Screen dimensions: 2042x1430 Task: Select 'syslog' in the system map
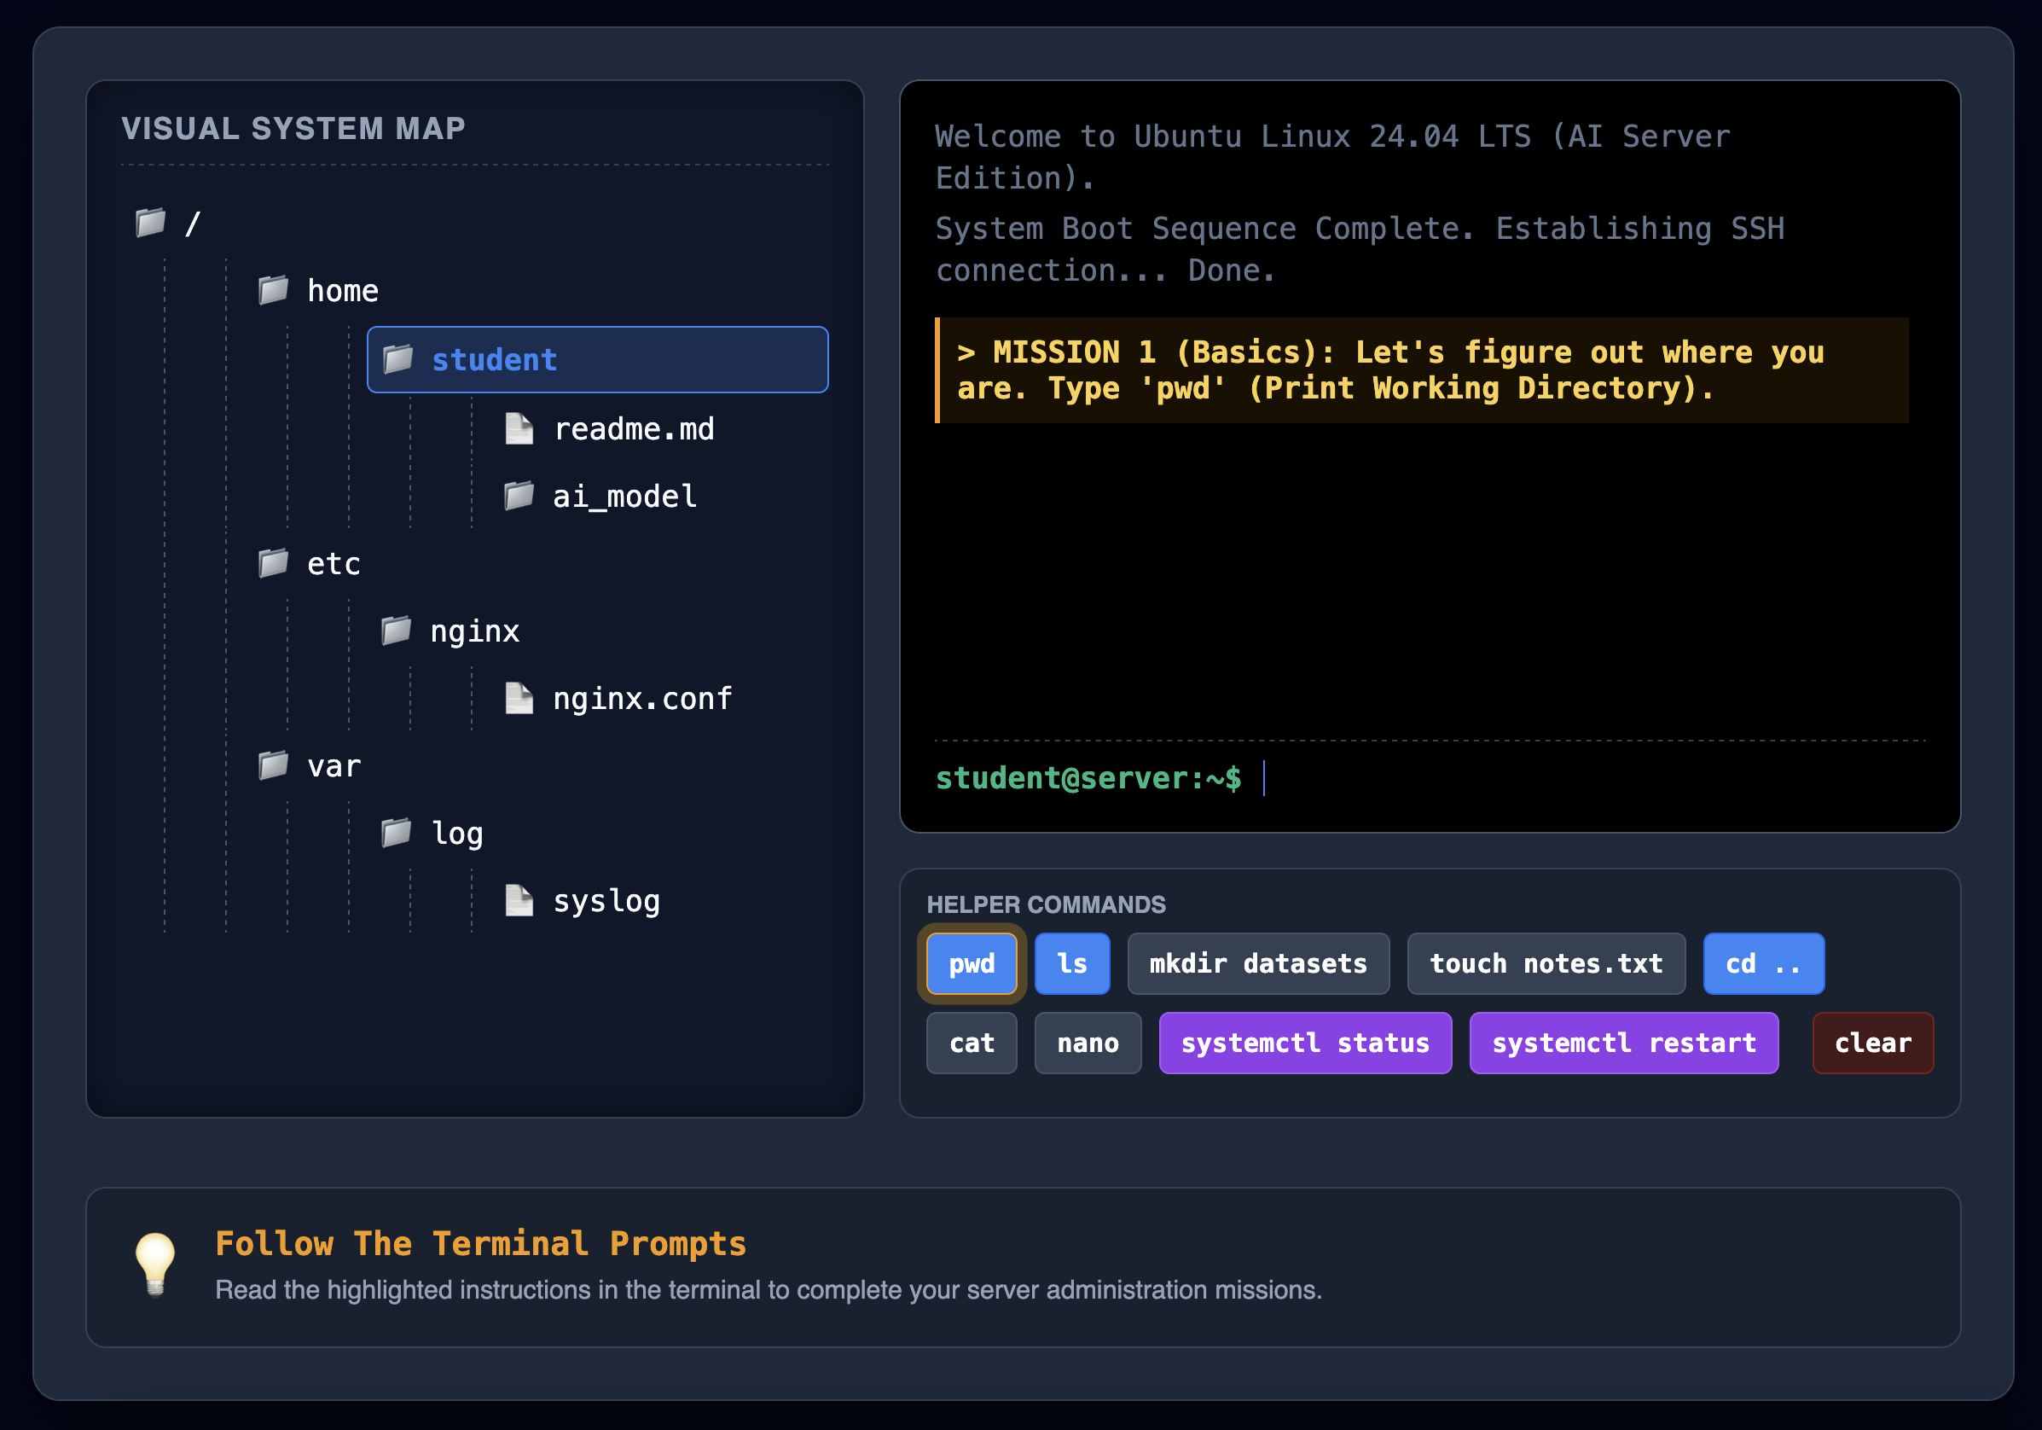(x=606, y=901)
